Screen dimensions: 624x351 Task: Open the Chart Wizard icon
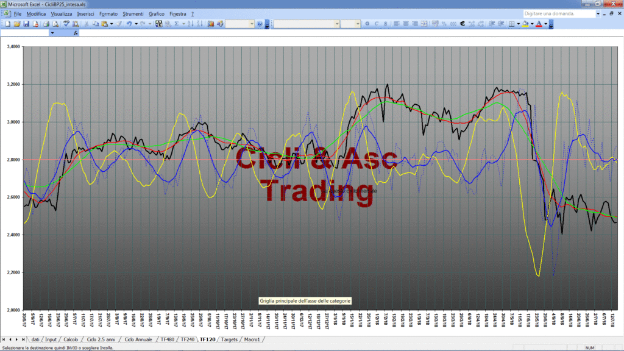[x=210, y=24]
